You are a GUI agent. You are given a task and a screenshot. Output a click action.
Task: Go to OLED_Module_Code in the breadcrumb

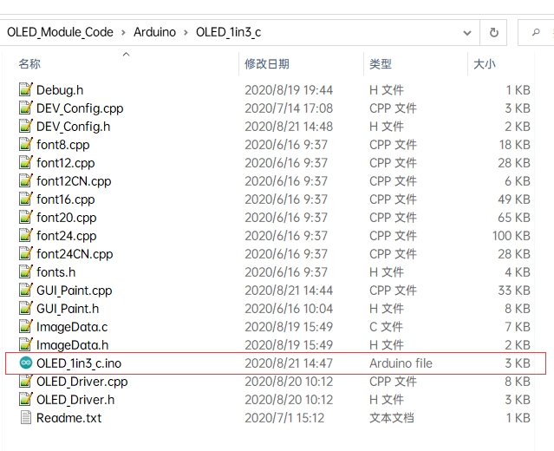(x=60, y=32)
